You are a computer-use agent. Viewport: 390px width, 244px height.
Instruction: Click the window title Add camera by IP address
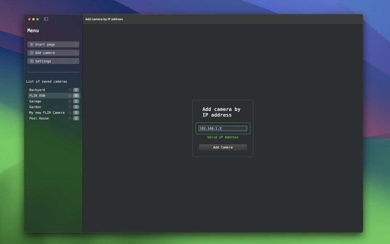104,19
